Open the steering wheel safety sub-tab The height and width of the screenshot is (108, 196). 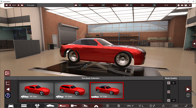pyautogui.click(x=152, y=106)
